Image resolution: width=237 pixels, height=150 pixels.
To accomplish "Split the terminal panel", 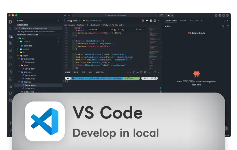I will [141, 72].
